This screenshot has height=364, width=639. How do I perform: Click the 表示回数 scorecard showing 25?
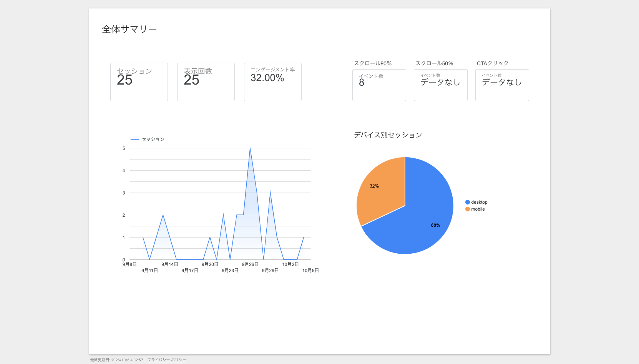pyautogui.click(x=206, y=82)
